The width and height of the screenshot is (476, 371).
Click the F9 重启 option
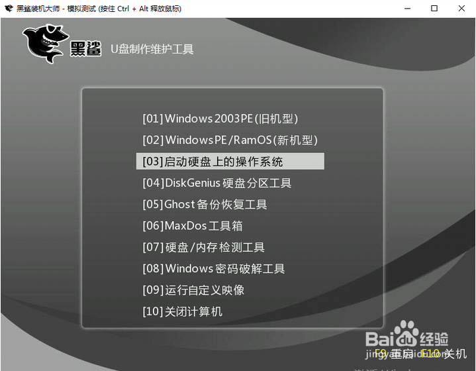pyautogui.click(x=394, y=354)
